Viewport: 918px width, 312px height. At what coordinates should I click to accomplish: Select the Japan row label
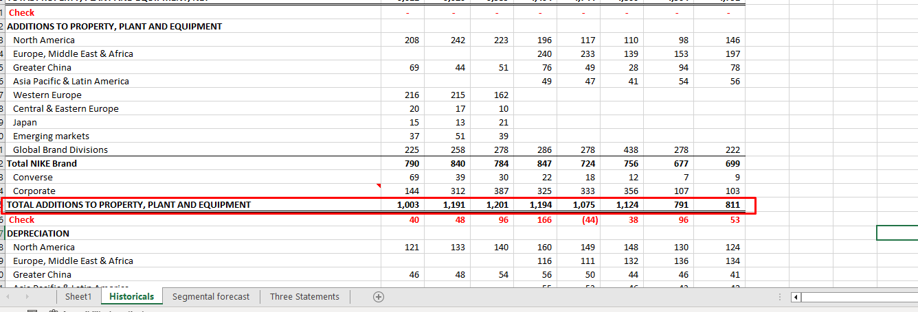(x=25, y=122)
